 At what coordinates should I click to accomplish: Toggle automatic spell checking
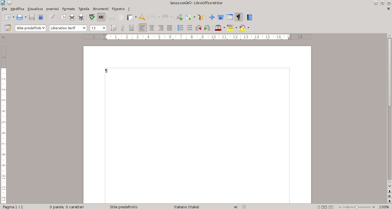click(x=101, y=17)
